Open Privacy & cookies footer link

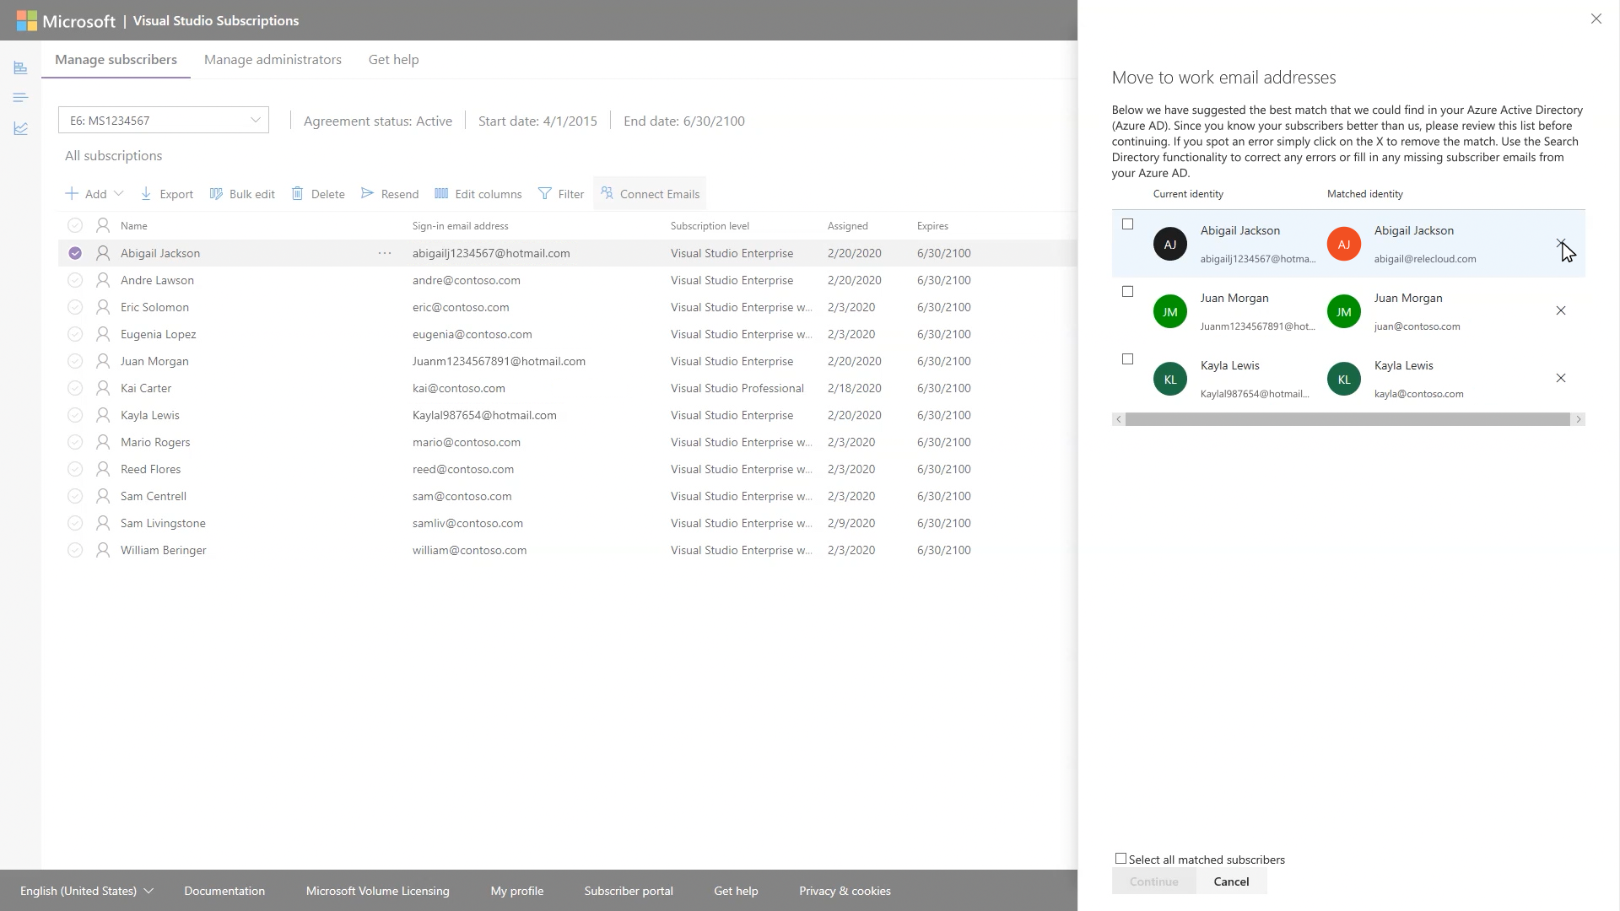pyautogui.click(x=845, y=891)
